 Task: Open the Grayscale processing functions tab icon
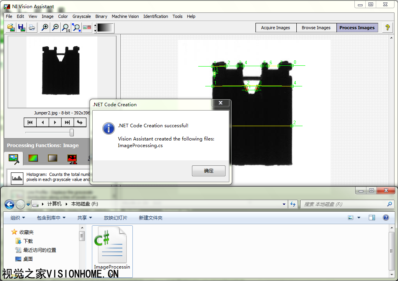[x=53, y=158]
